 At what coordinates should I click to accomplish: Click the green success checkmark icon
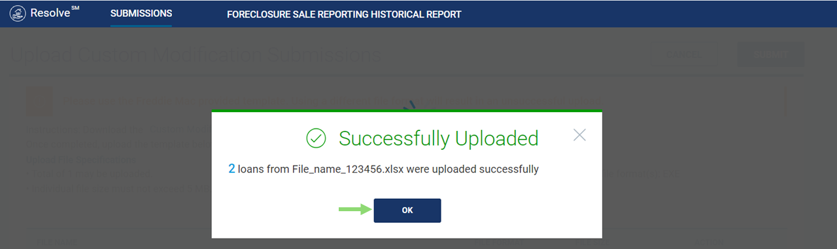pyautogui.click(x=316, y=138)
